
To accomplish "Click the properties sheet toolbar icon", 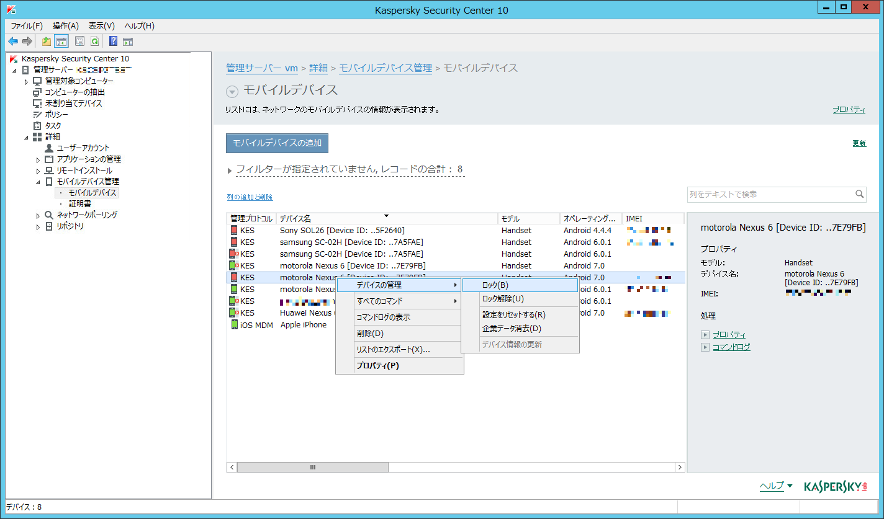I will tap(79, 42).
